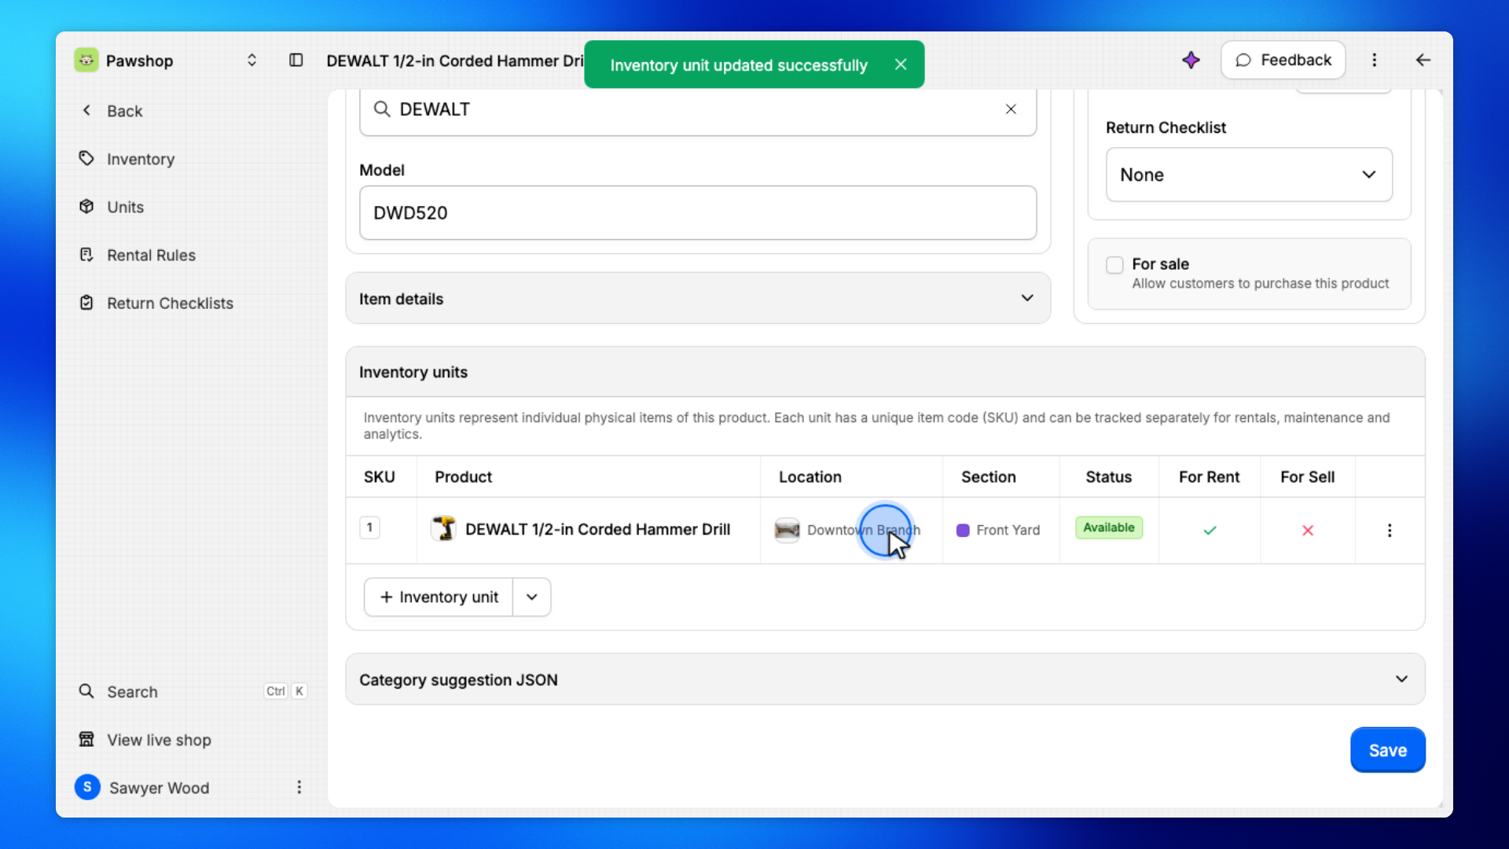Click View live shop link

(x=159, y=740)
